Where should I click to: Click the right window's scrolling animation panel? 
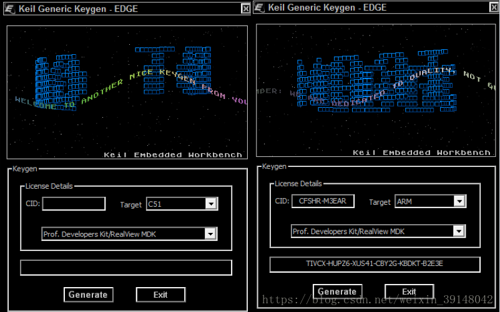click(x=376, y=90)
